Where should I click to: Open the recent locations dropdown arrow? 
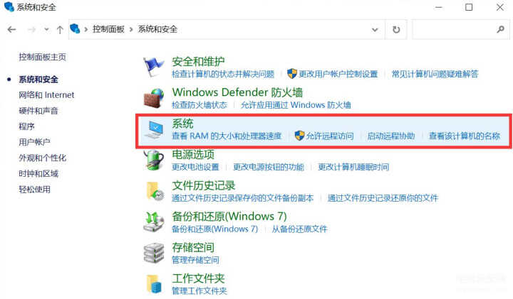tap(46, 30)
